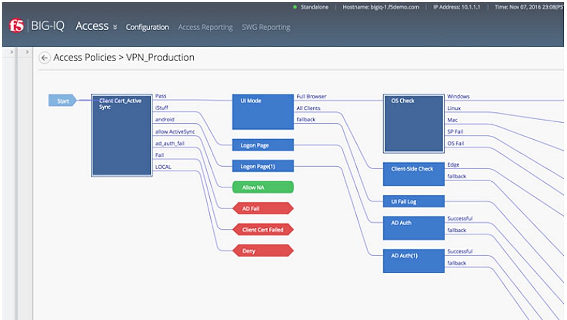
Task: Go back using the circled arrow icon
Action: coord(45,58)
